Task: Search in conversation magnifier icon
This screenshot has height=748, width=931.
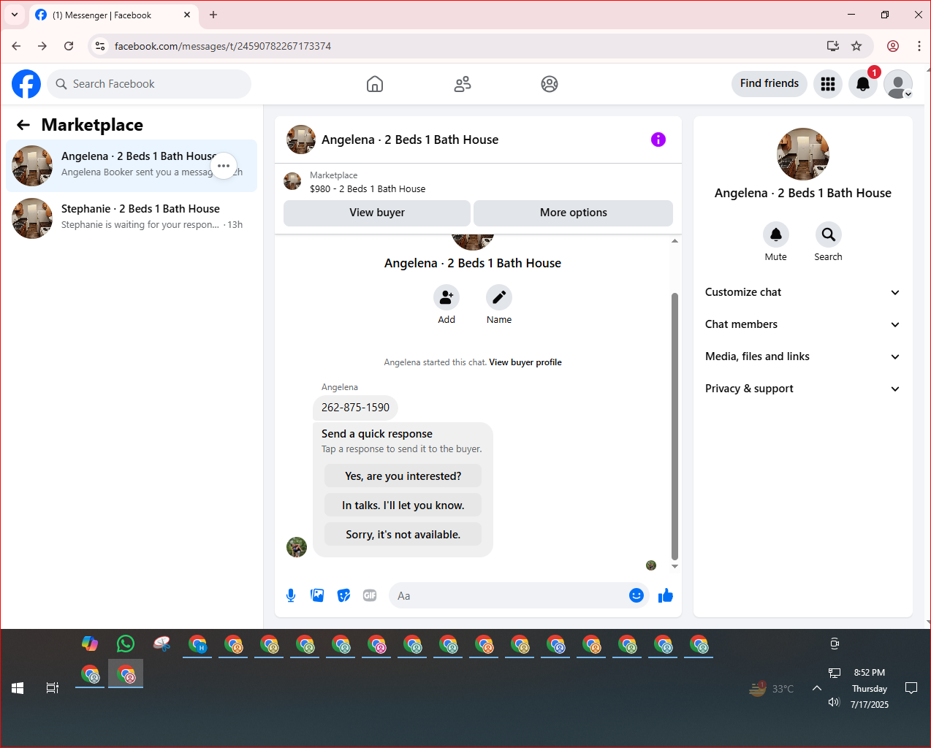Action: [829, 234]
